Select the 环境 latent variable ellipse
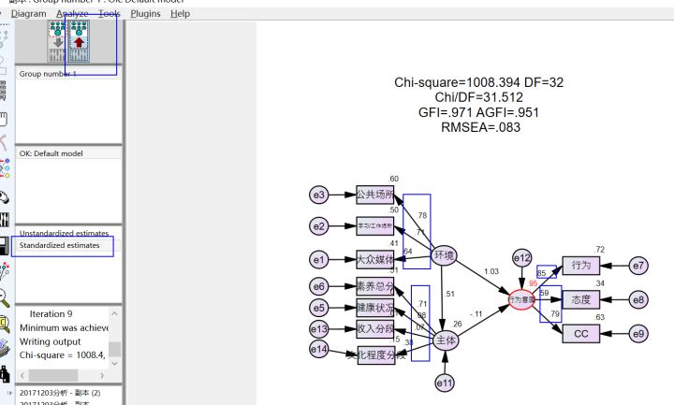Image resolution: width=674 pixels, height=405 pixels. pyautogui.click(x=444, y=256)
